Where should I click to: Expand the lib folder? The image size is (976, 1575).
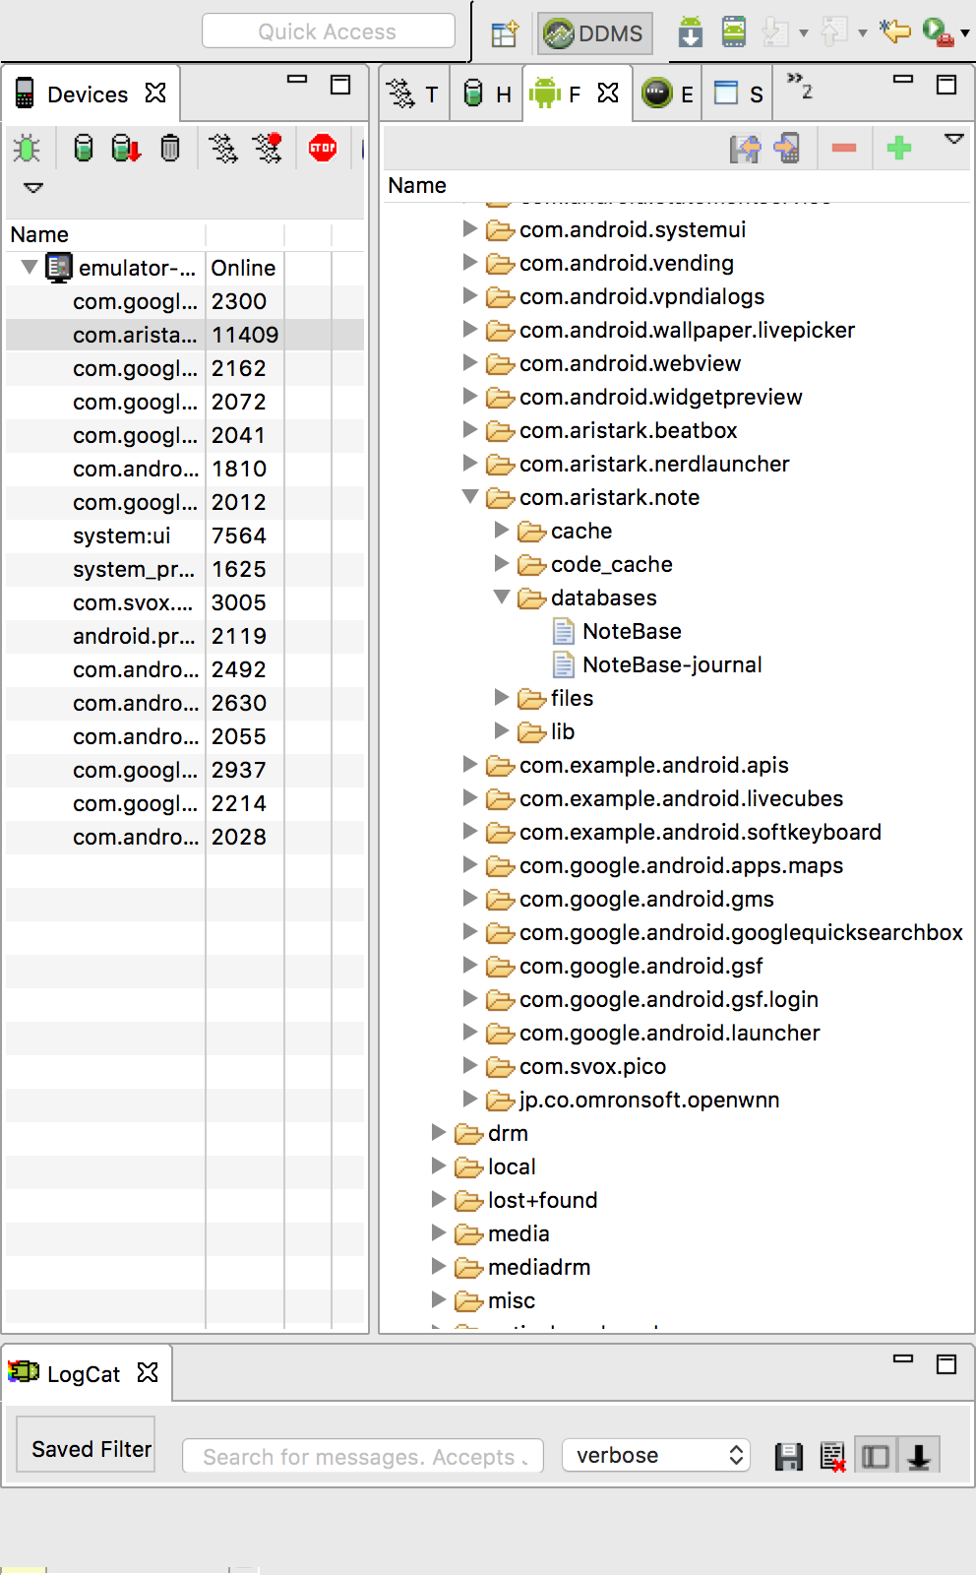pyautogui.click(x=502, y=731)
